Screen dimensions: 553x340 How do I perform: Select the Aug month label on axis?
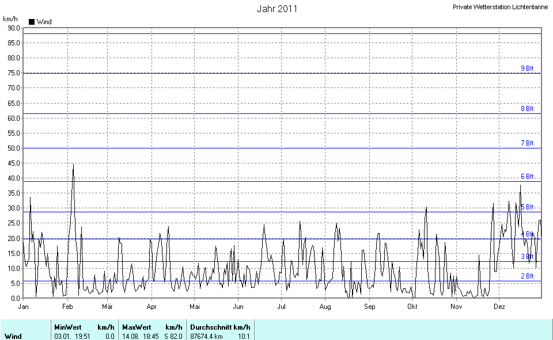[325, 307]
